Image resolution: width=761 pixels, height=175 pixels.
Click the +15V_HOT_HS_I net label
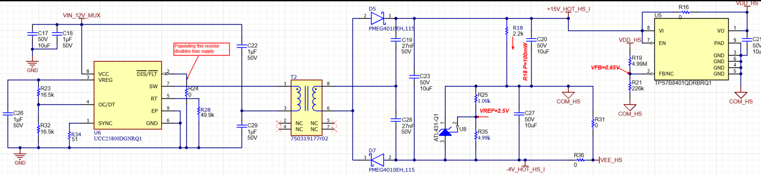click(x=568, y=9)
